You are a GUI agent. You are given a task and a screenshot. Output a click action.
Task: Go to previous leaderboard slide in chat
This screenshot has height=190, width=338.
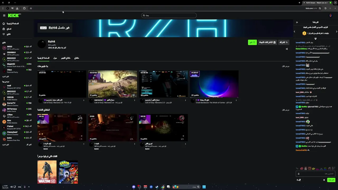294,31
